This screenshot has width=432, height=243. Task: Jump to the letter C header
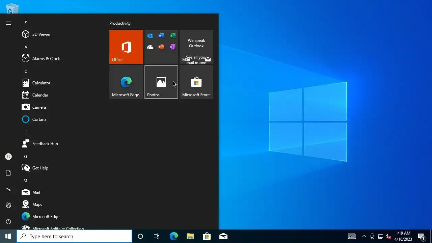point(26,72)
